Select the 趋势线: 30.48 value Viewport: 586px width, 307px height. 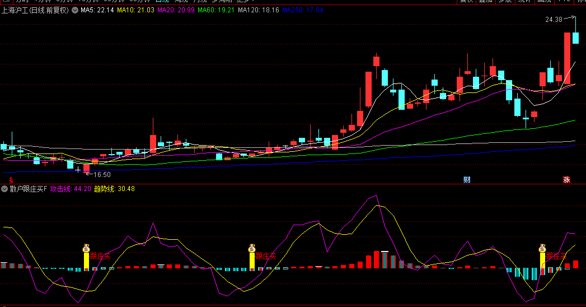114,189
